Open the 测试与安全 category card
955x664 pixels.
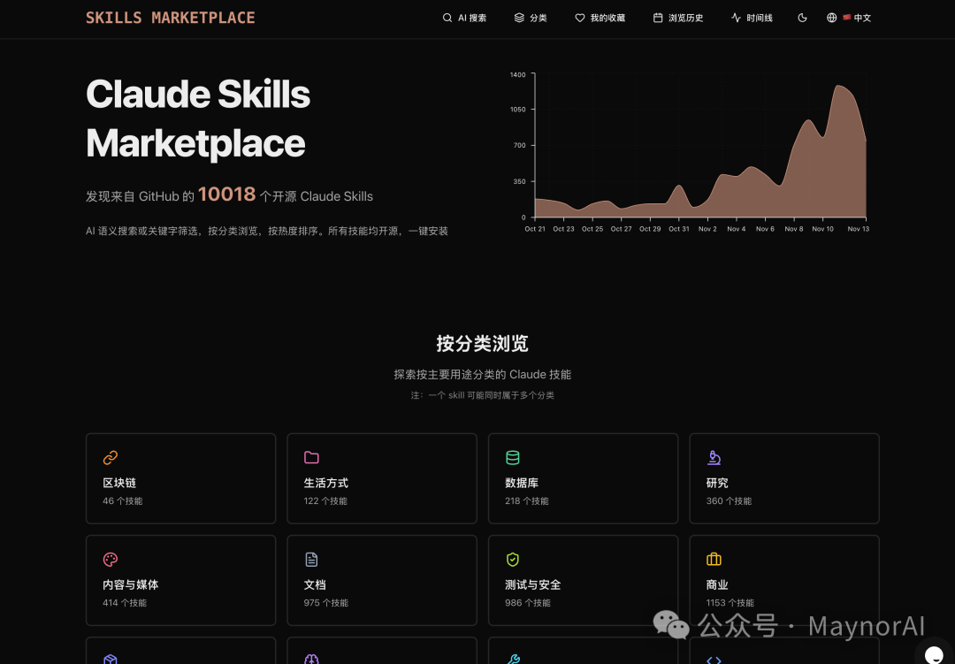click(x=583, y=580)
